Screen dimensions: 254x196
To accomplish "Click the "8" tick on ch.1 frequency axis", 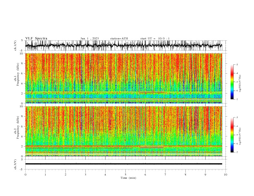I will tap(22, 63).
